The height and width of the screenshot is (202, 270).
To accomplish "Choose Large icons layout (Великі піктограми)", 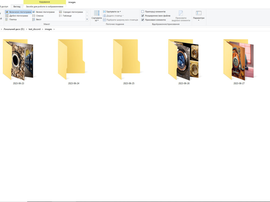I will (x=43, y=12).
